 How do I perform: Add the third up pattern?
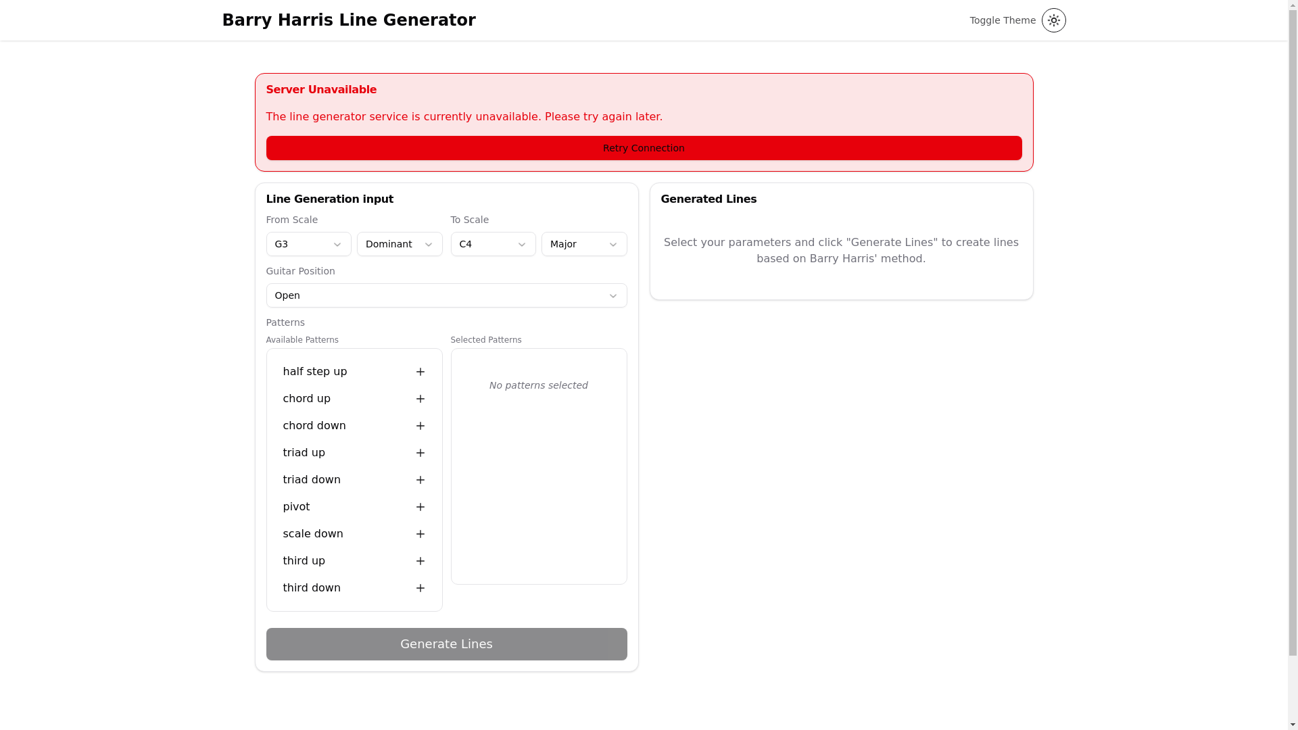(x=420, y=561)
